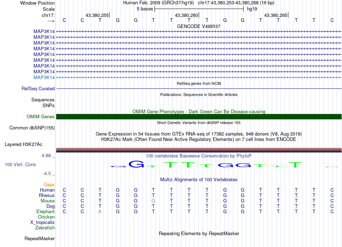Open the H3K27Ac Mark ENCODE track title
342x247 pixels.
pos(199,139)
